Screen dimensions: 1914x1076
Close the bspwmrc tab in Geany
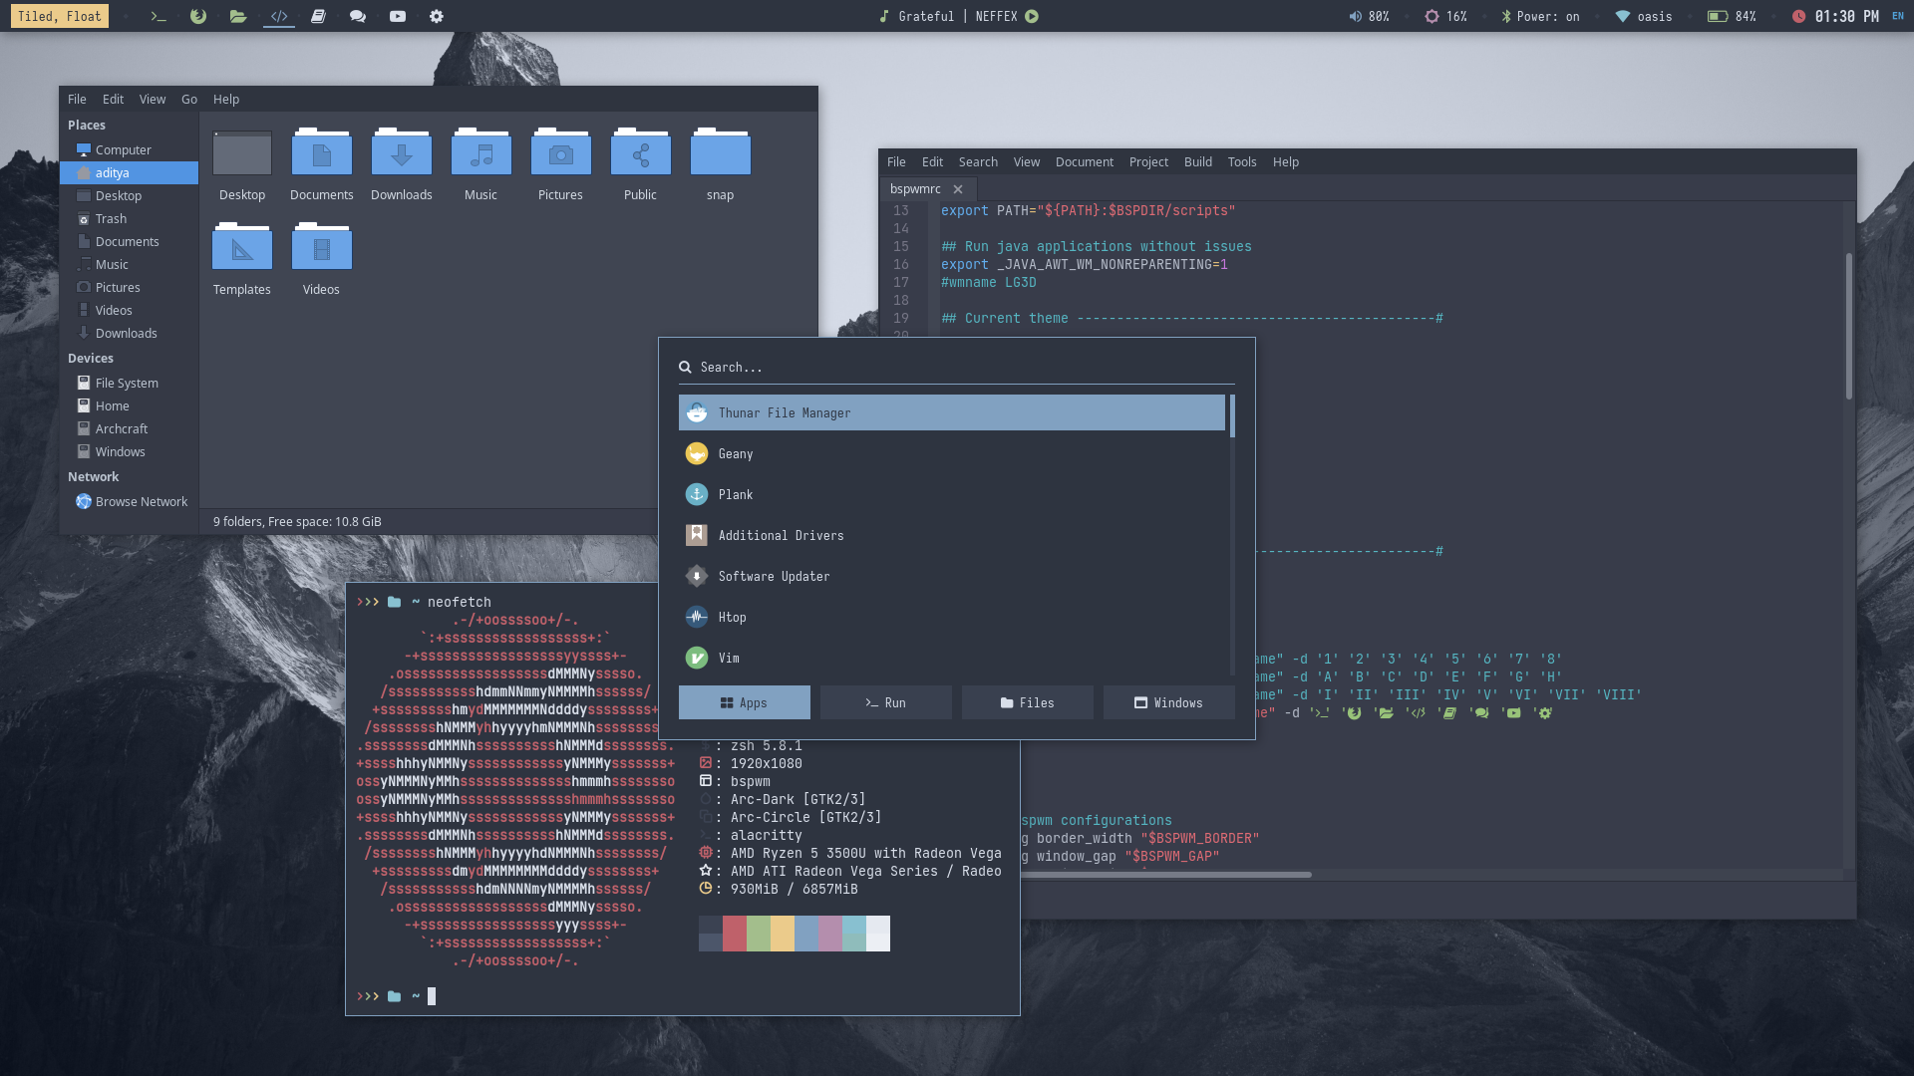(x=958, y=189)
